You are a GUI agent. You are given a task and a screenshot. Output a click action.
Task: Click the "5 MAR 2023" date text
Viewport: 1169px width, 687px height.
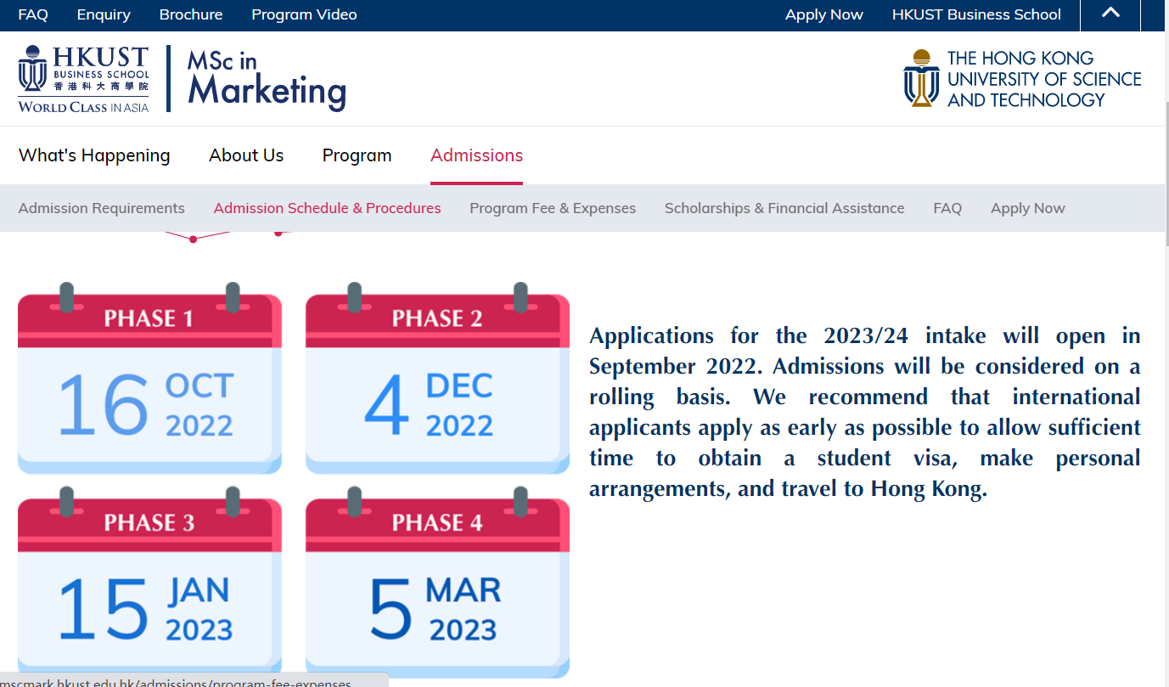point(435,609)
